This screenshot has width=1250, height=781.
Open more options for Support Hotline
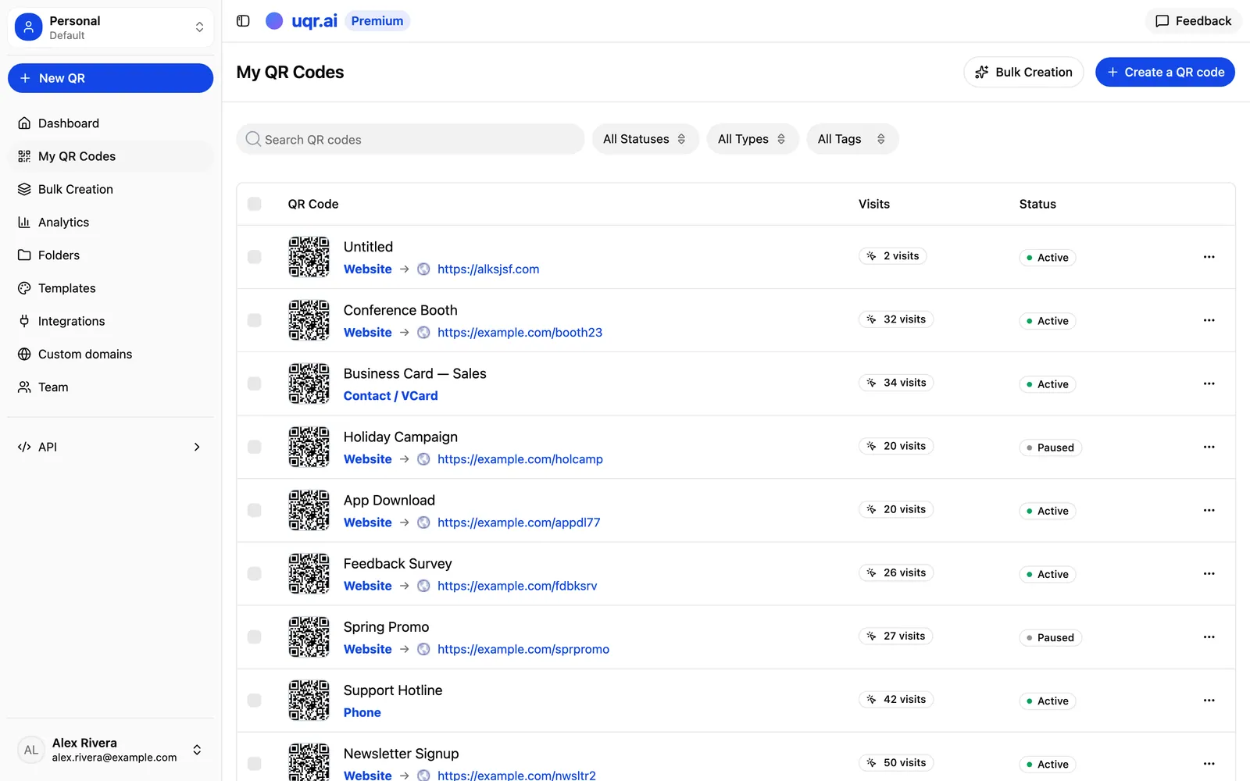click(1209, 701)
